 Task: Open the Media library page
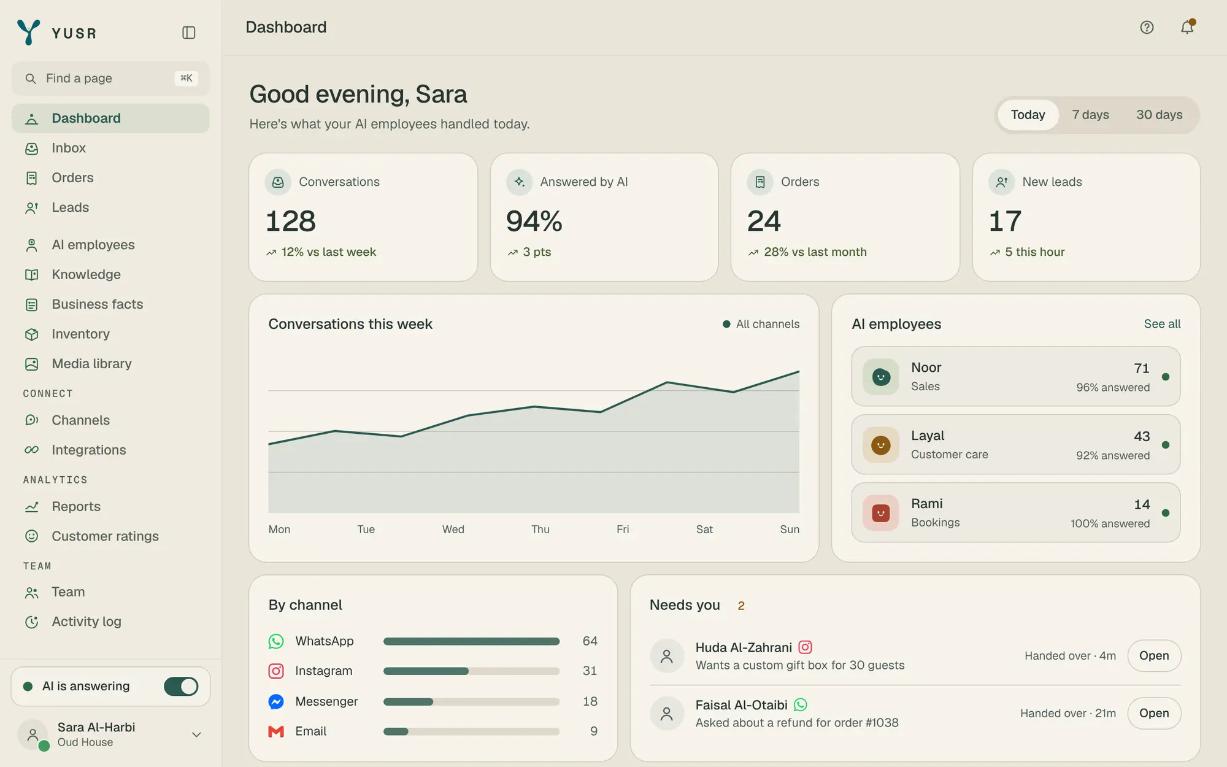[x=110, y=364]
